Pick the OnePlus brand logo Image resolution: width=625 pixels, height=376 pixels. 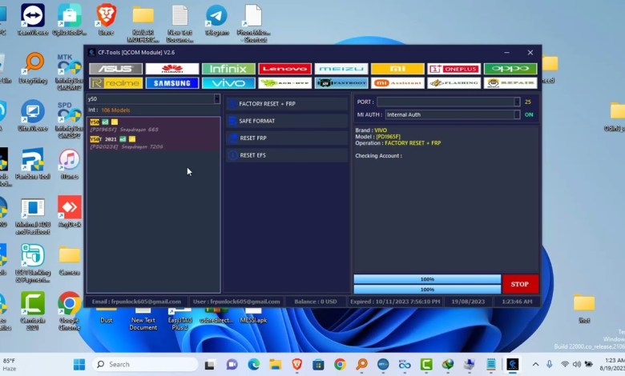pos(454,69)
